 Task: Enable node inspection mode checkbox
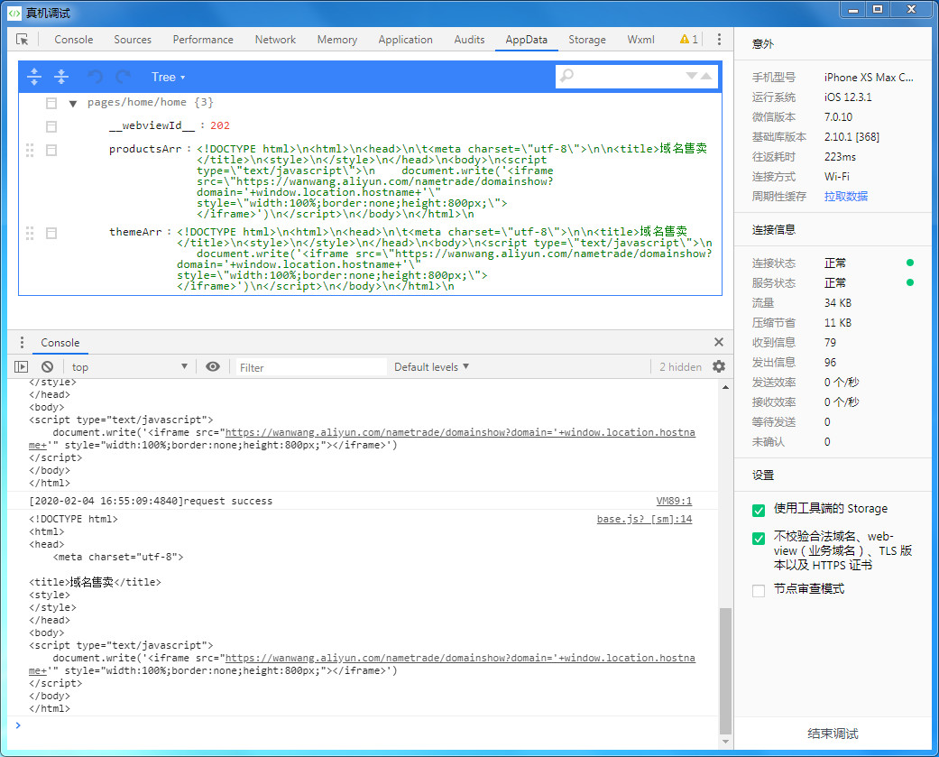pyautogui.click(x=759, y=590)
